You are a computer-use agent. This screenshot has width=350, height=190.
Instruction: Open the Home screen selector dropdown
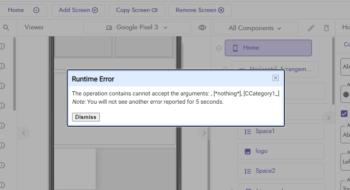click(23, 10)
